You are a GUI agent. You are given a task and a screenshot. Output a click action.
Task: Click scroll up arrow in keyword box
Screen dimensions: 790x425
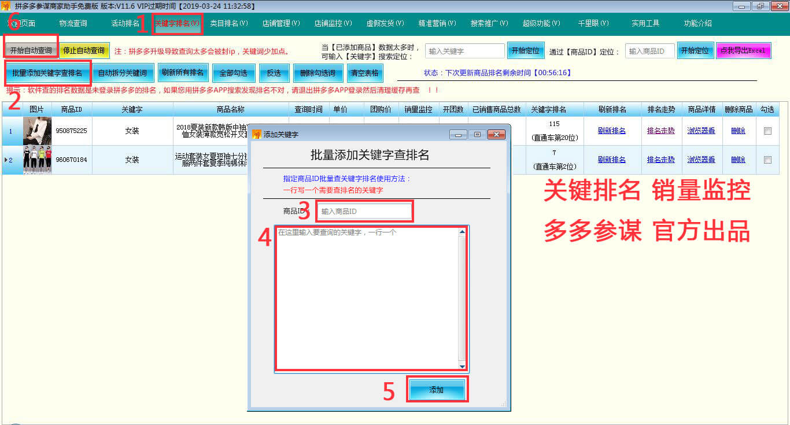[x=462, y=232]
